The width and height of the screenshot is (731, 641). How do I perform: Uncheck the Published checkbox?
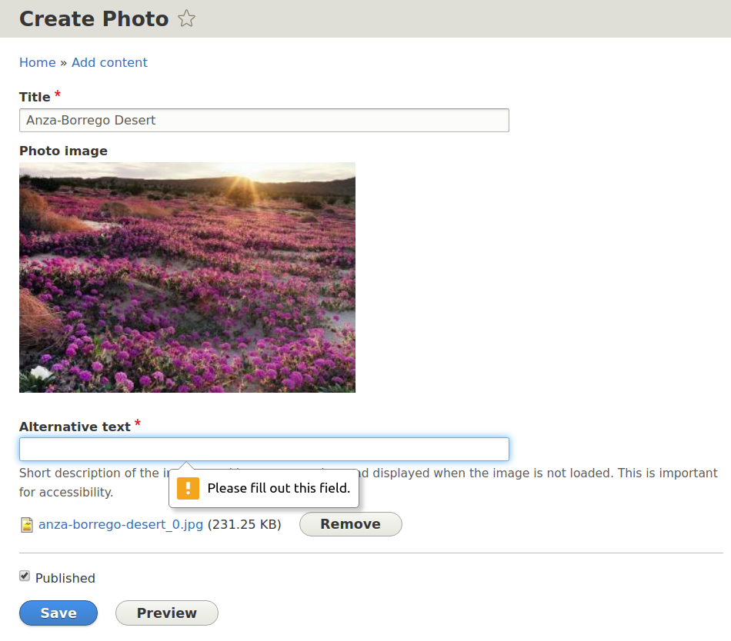click(25, 576)
